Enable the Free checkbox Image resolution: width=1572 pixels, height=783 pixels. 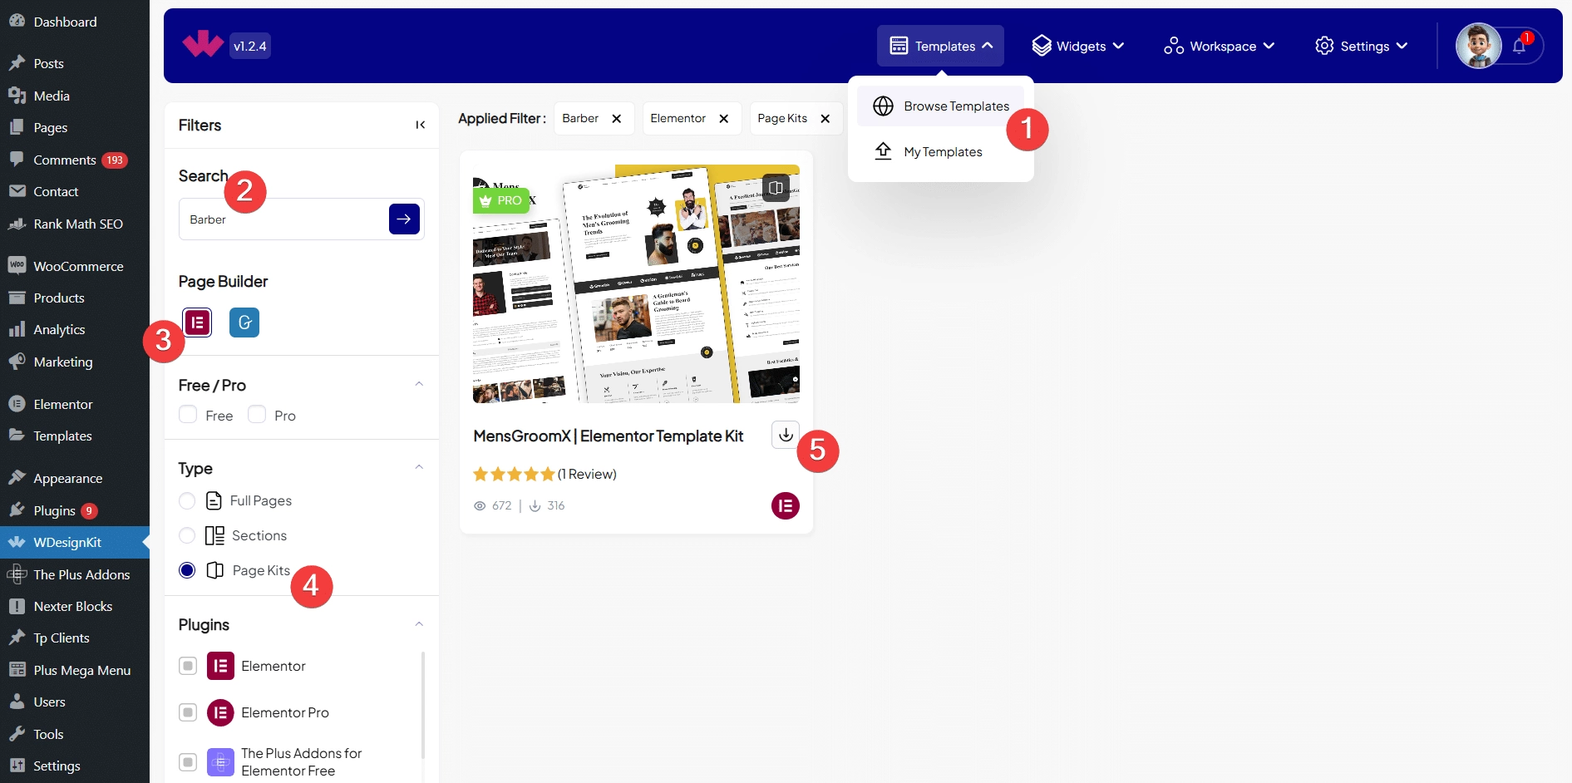point(189,415)
